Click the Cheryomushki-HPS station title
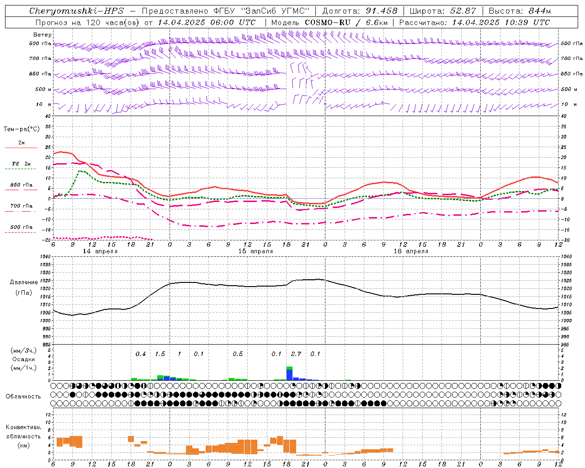The image size is (585, 468). 76,11
